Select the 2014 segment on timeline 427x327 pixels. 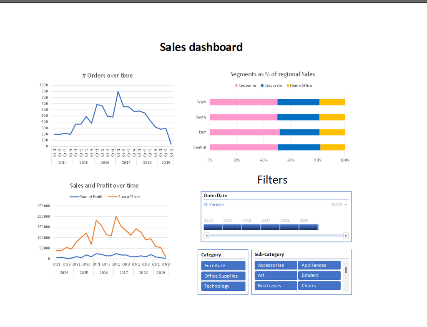[213, 227]
